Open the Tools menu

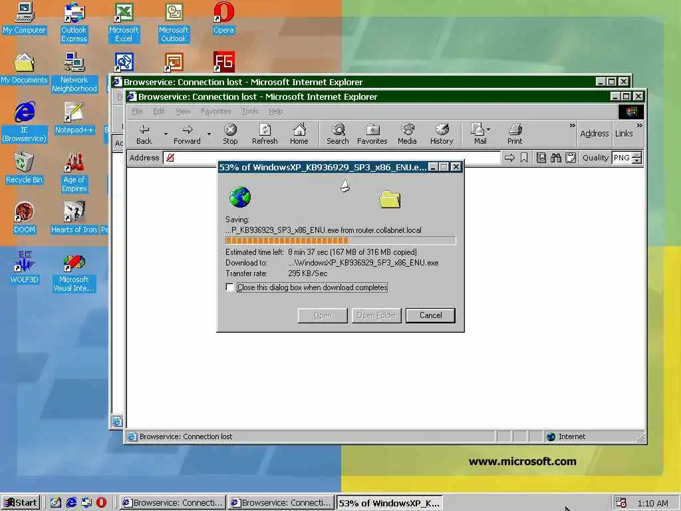[250, 111]
